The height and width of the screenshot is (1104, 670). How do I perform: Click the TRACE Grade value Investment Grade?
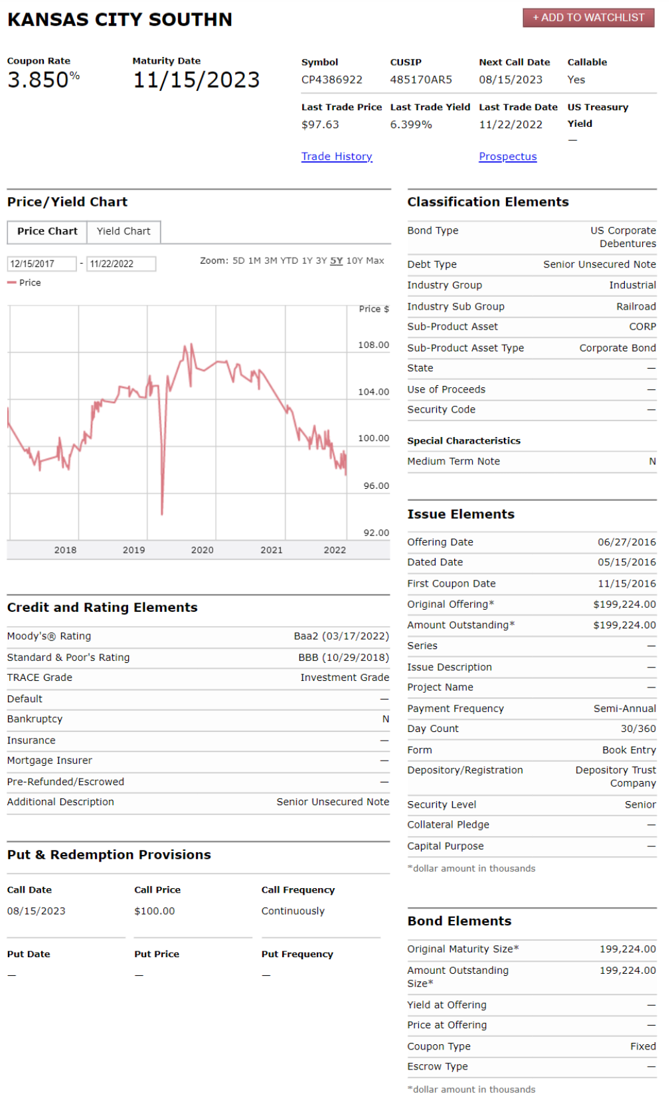point(345,678)
